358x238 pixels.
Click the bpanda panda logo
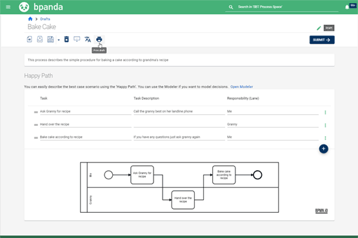(24, 7)
